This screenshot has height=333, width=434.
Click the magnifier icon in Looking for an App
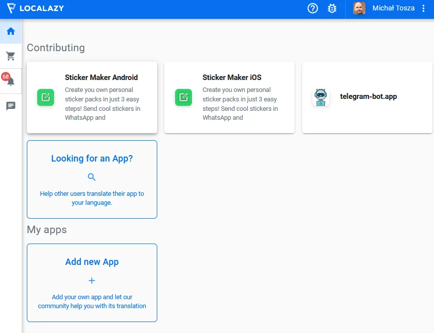pos(92,176)
